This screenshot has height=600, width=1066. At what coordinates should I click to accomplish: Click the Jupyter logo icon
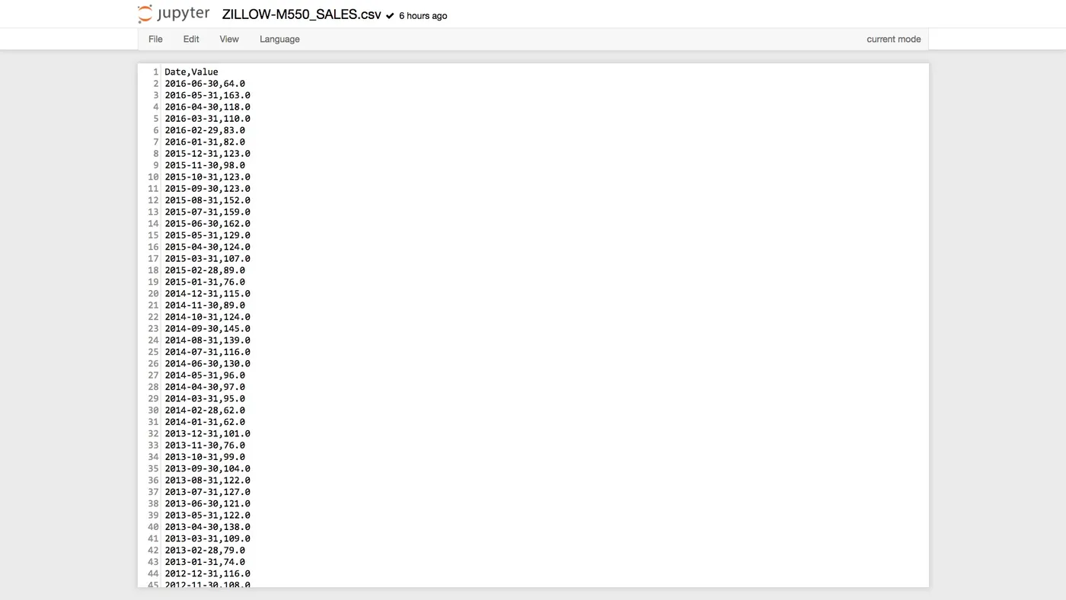click(145, 14)
